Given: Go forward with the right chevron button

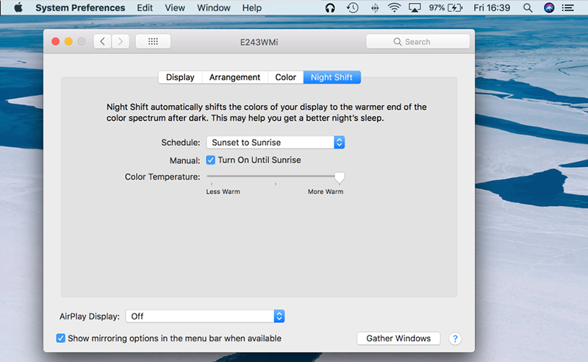Looking at the screenshot, I should (x=121, y=41).
